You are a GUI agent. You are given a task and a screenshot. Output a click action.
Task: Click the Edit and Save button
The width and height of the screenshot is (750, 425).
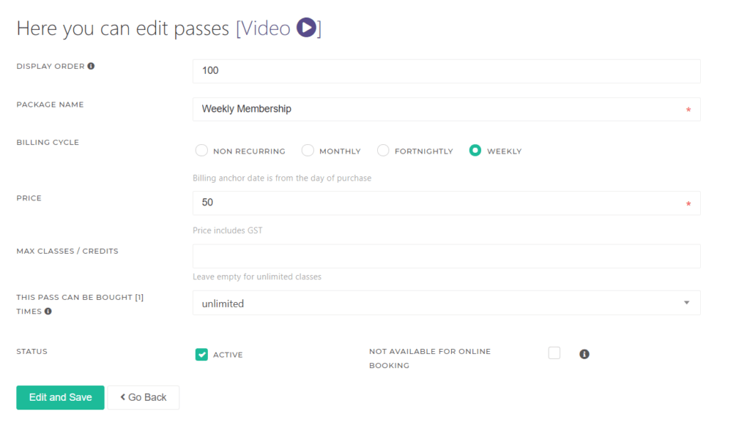tap(60, 397)
